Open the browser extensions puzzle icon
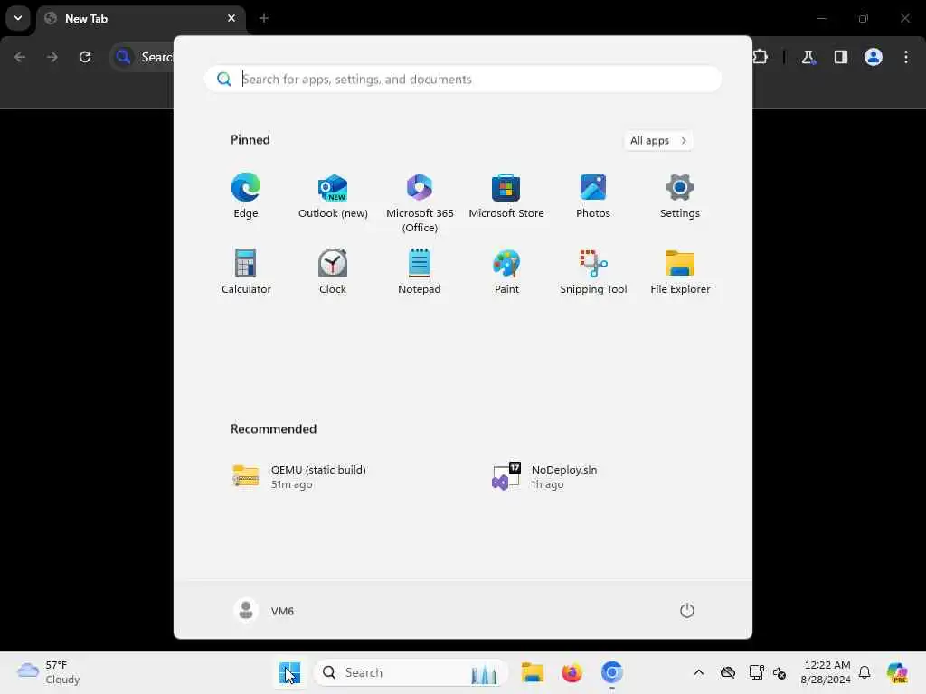Image resolution: width=926 pixels, height=694 pixels. 760,57
